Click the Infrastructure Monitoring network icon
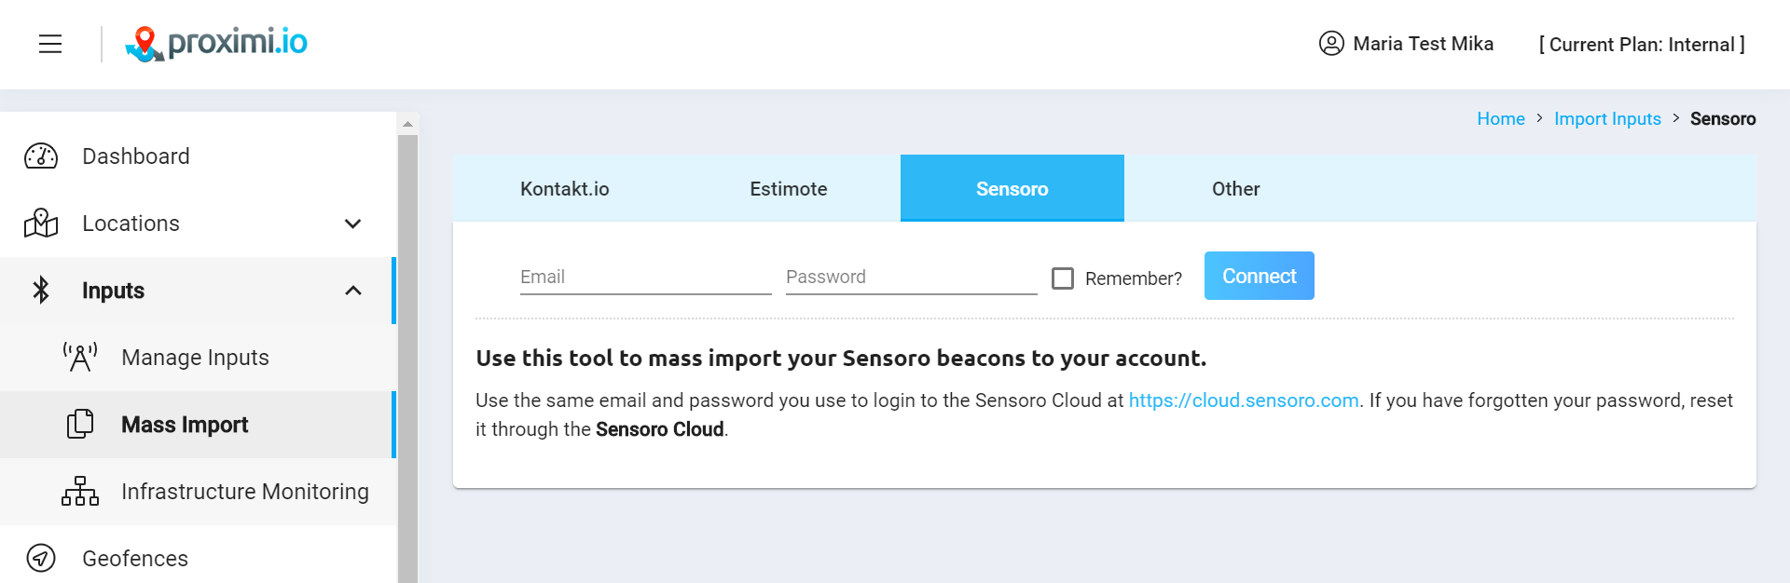The height and width of the screenshot is (583, 1790). coord(80,492)
